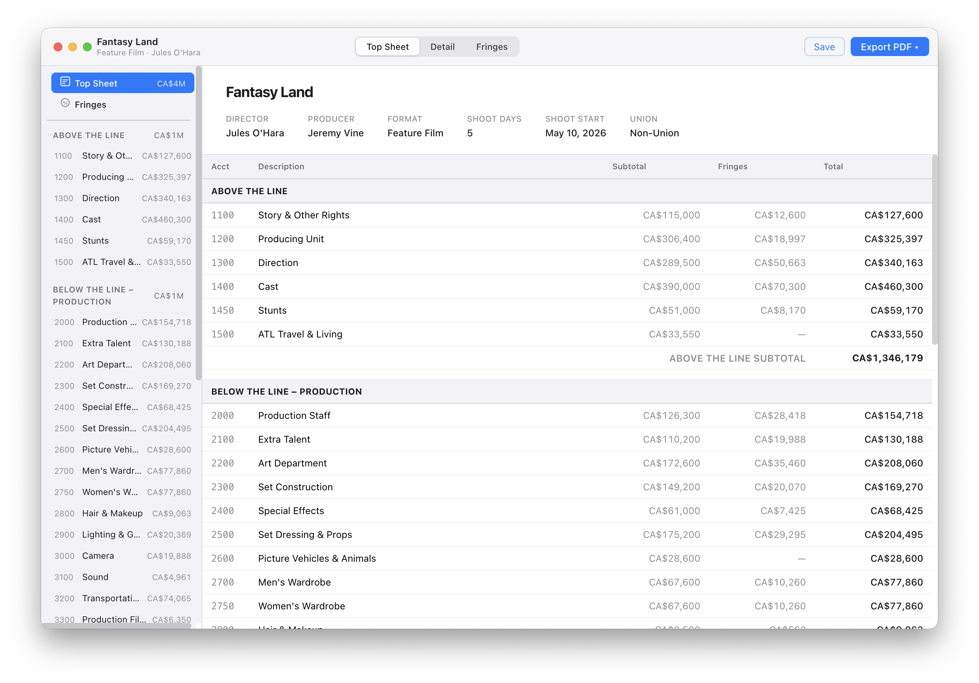The width and height of the screenshot is (979, 683).
Task: Click the Production Staff table row
Action: click(567, 416)
